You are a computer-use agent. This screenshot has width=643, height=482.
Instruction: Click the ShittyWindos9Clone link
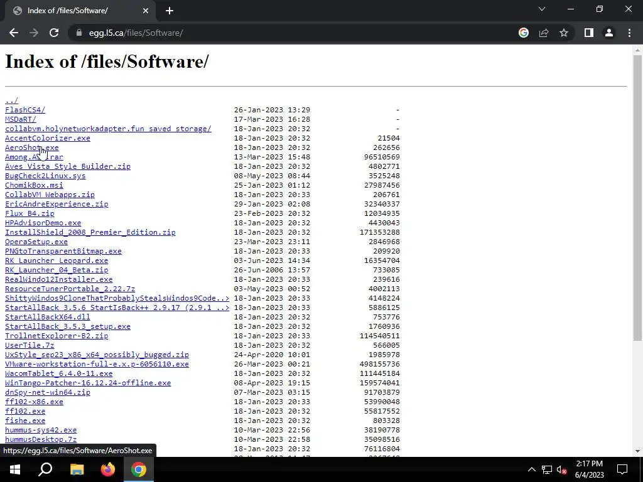(117, 298)
